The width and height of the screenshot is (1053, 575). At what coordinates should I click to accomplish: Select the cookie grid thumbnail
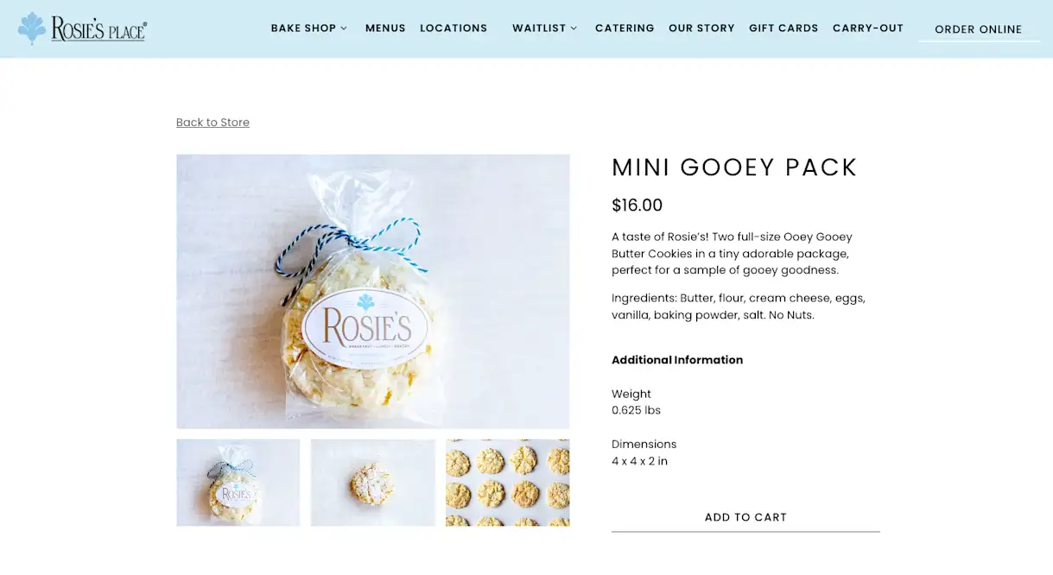tap(508, 483)
